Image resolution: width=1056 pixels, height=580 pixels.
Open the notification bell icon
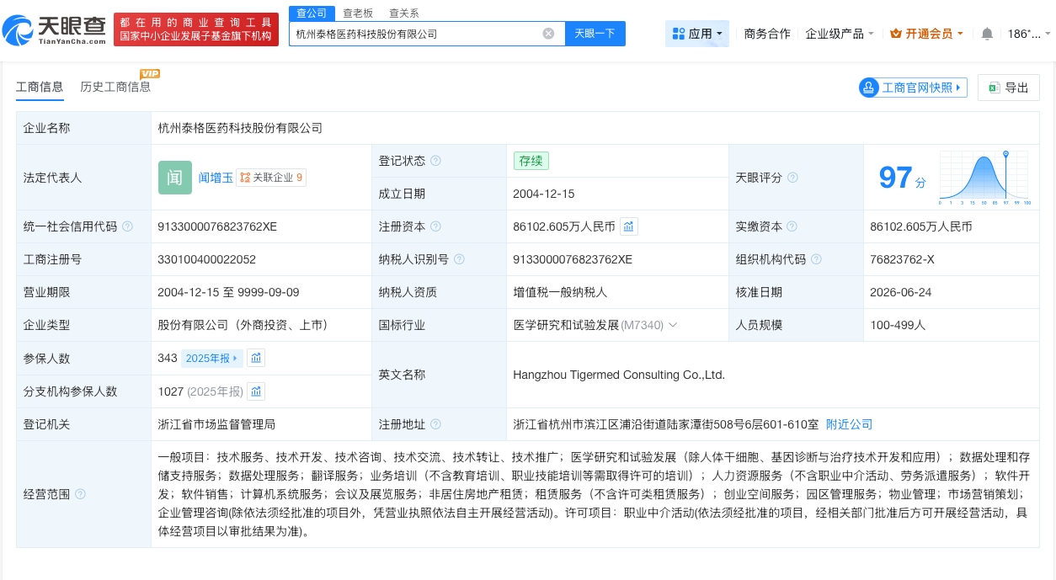click(987, 34)
